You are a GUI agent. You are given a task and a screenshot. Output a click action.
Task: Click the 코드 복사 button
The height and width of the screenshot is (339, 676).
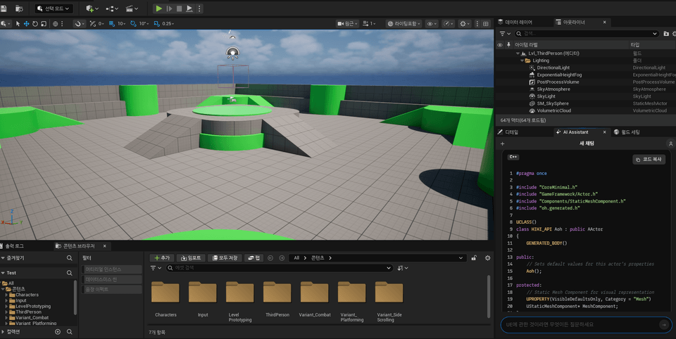[649, 160]
